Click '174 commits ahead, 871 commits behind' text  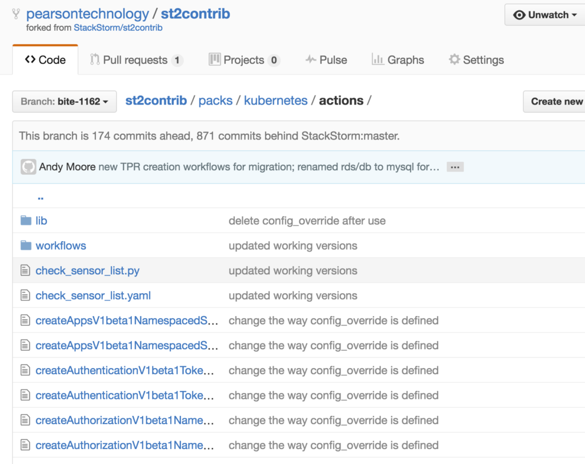point(195,136)
